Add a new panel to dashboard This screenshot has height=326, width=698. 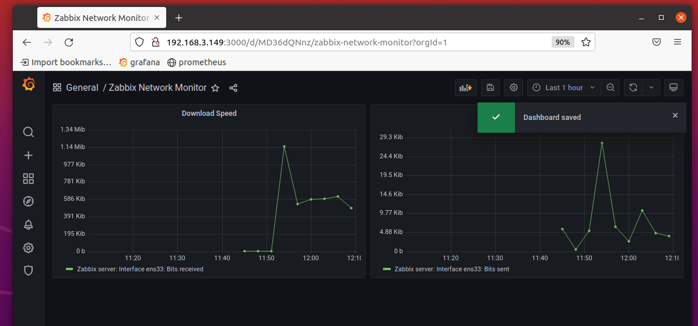click(466, 87)
